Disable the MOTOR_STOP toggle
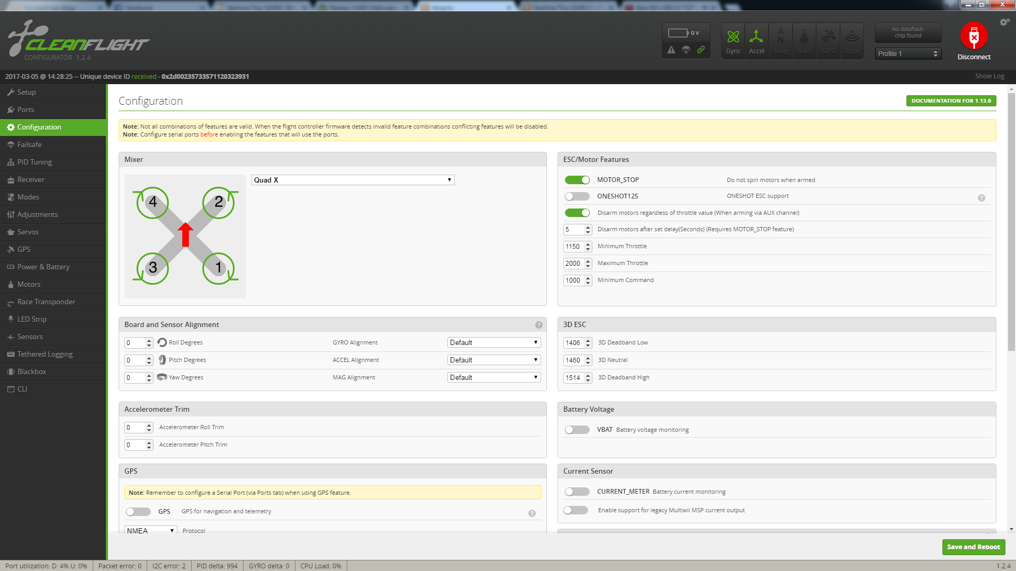 [577, 180]
